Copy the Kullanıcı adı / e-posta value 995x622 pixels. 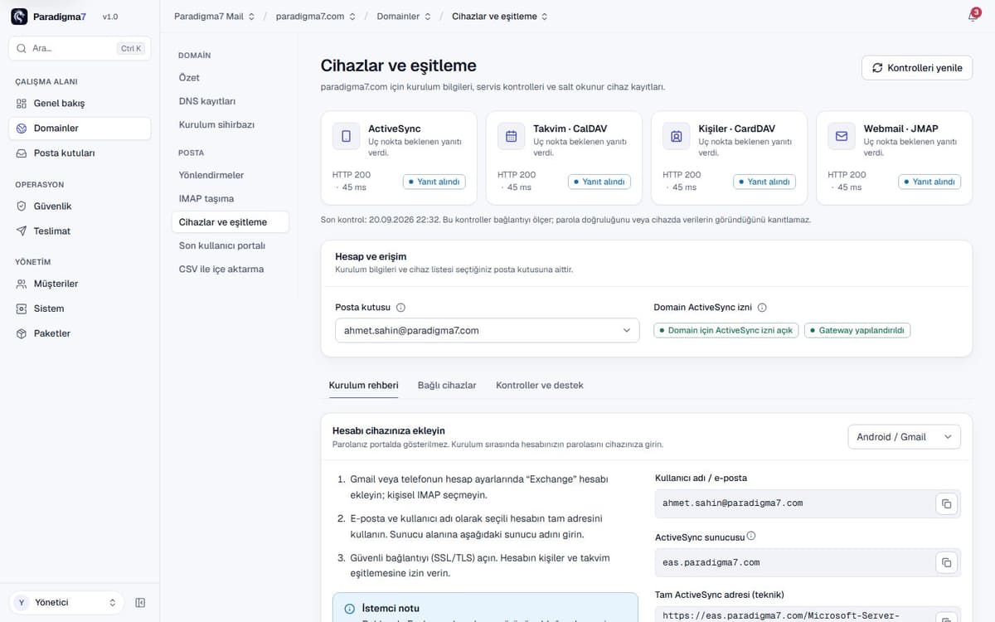pyautogui.click(x=946, y=503)
